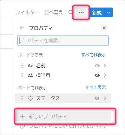The image size is (125, 135).
Task: Close the プロパティ panel
Action: point(104,28)
